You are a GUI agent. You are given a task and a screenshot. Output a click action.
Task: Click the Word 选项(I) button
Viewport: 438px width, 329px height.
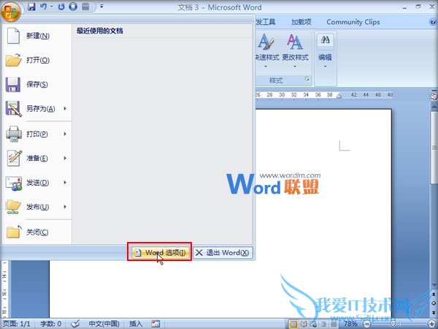tap(160, 253)
